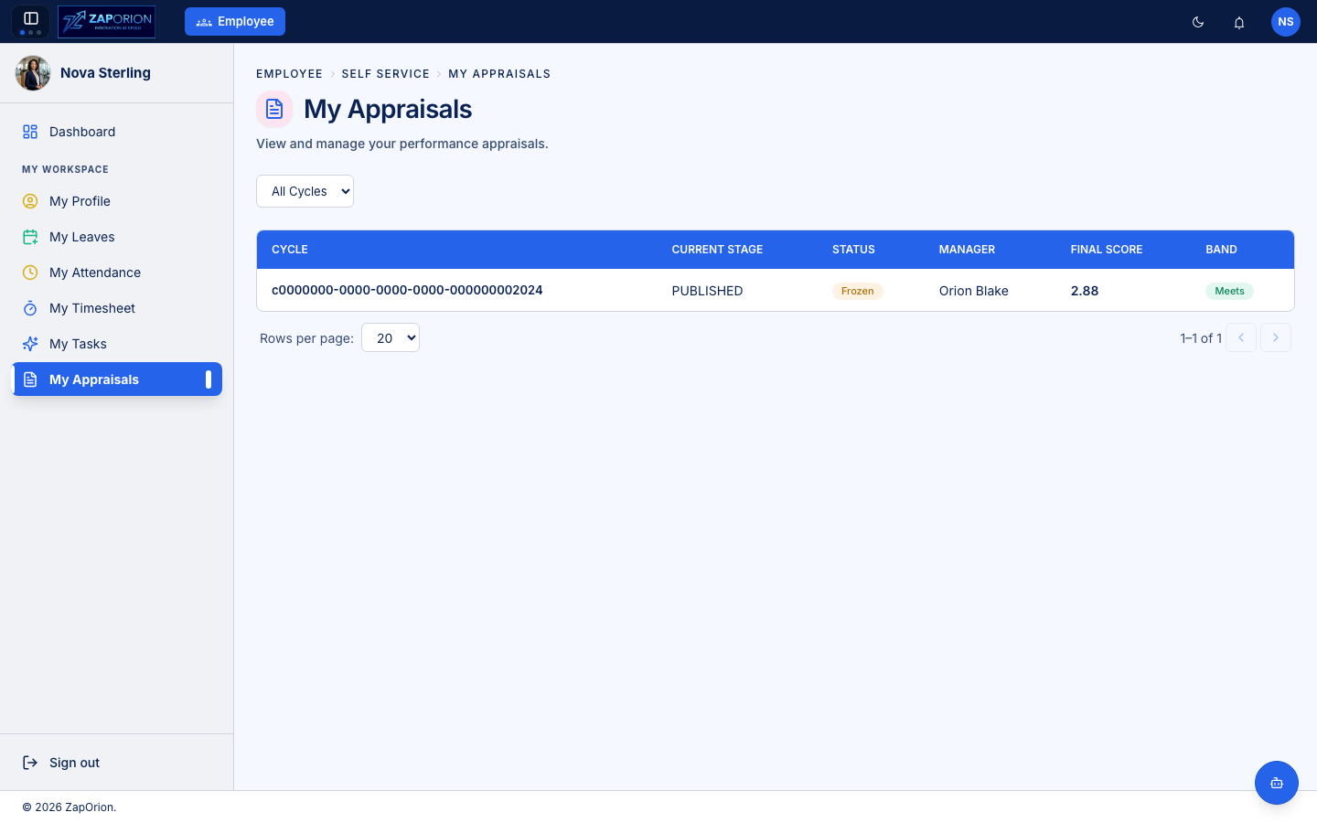
Task: Sign out of the account
Action: [x=117, y=763]
